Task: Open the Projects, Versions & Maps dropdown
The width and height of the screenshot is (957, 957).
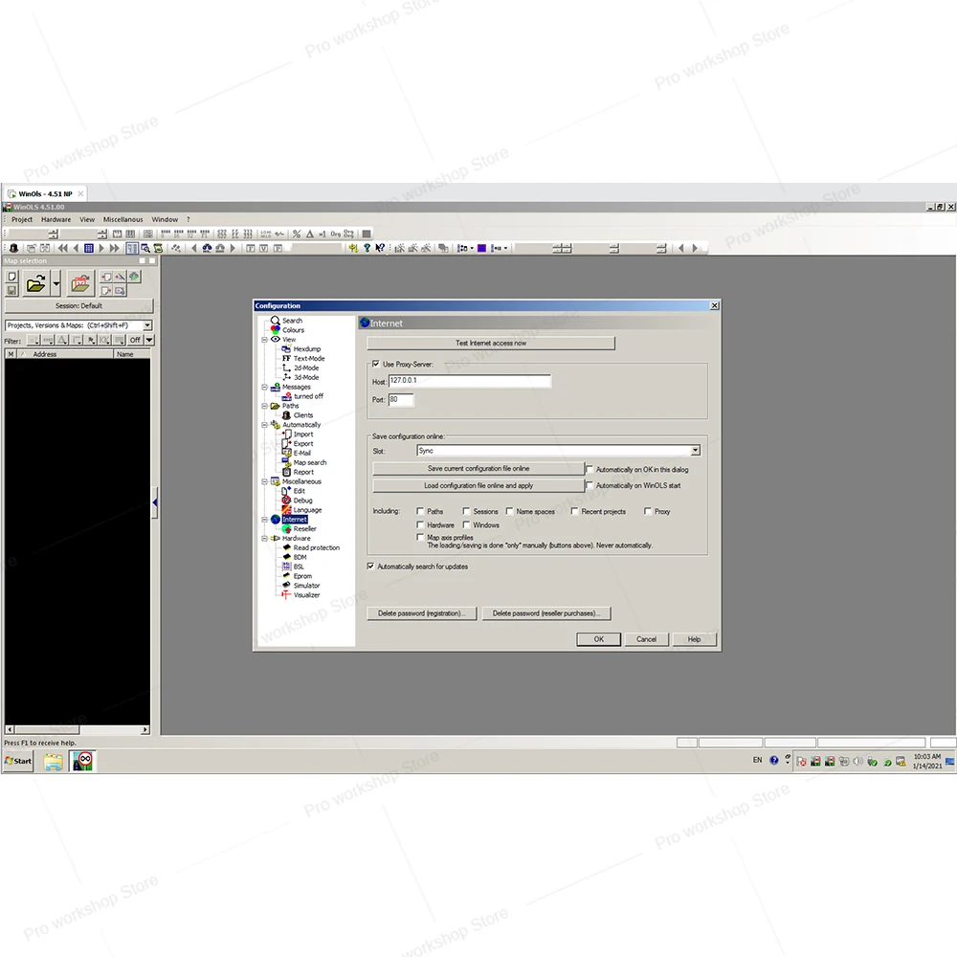Action: pyautogui.click(x=147, y=325)
